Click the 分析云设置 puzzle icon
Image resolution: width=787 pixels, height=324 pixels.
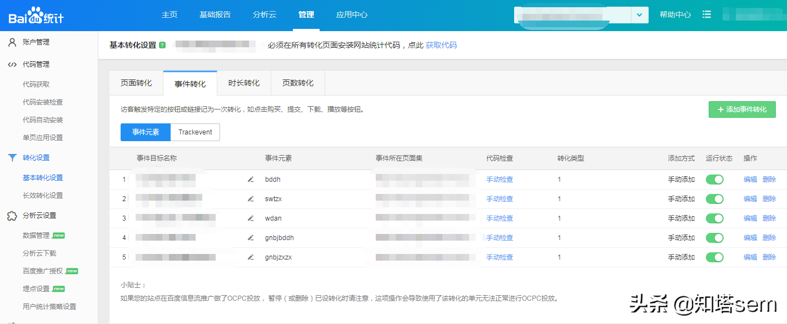tap(12, 216)
